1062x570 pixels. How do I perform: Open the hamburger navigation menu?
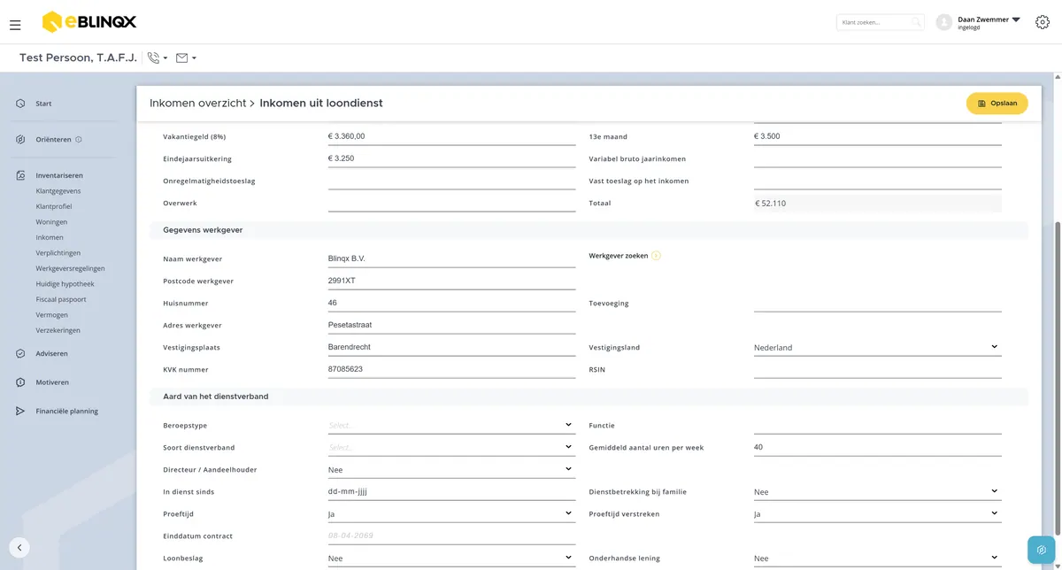(x=15, y=25)
